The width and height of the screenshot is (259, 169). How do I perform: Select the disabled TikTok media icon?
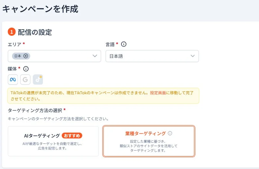(x=38, y=79)
